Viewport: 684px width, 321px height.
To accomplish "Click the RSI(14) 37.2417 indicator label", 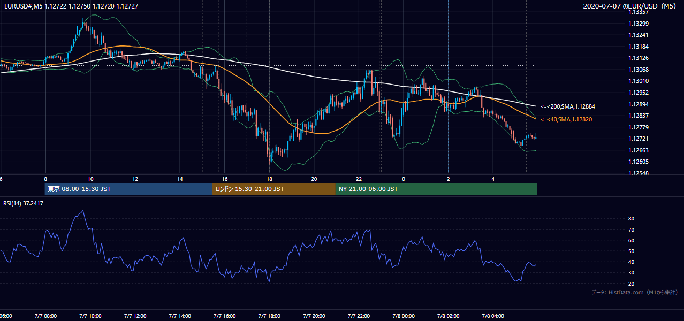I will 22,204.
